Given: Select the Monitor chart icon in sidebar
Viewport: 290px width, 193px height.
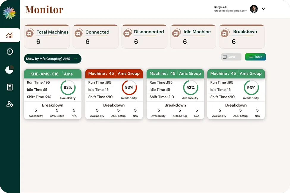Looking at the screenshot, I should pos(10,35).
